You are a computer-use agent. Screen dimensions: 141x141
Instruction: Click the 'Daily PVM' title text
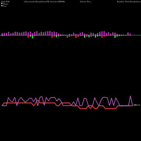pyautogui.click(x=5, y=2)
